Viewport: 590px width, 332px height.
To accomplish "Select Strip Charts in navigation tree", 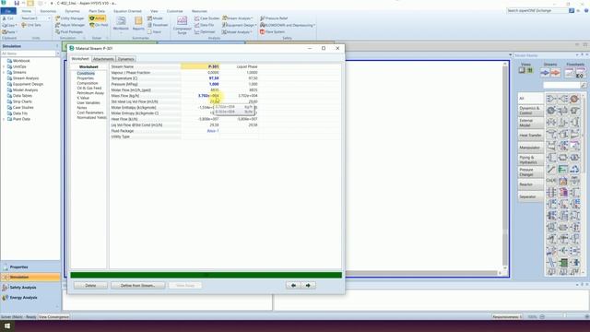I will click(22, 101).
